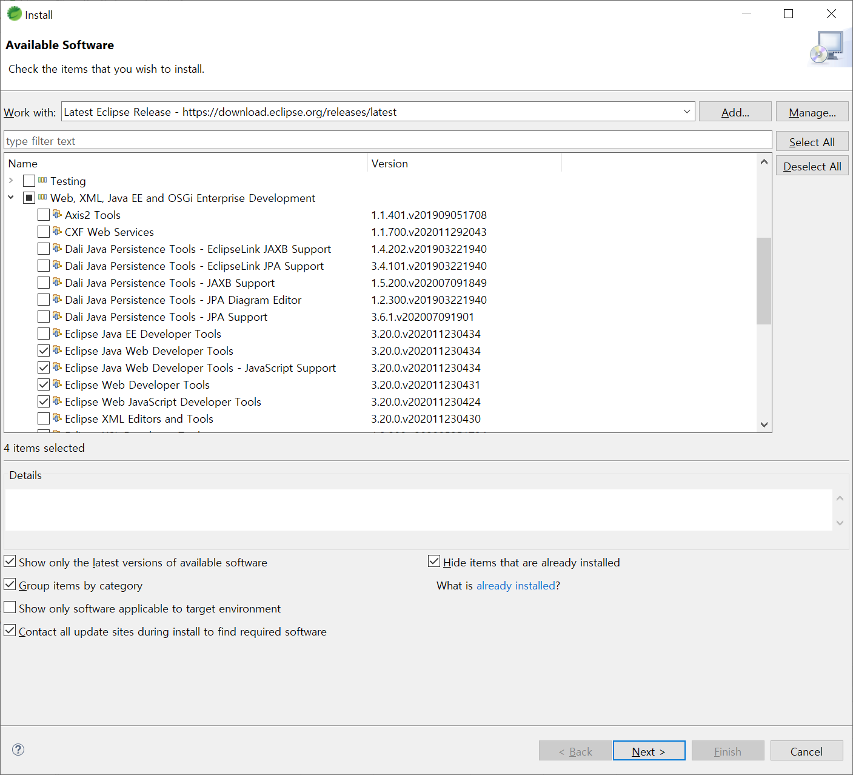Click the JPA Diagram Editor feature icon
Screen dimensions: 853x775
coord(58,300)
